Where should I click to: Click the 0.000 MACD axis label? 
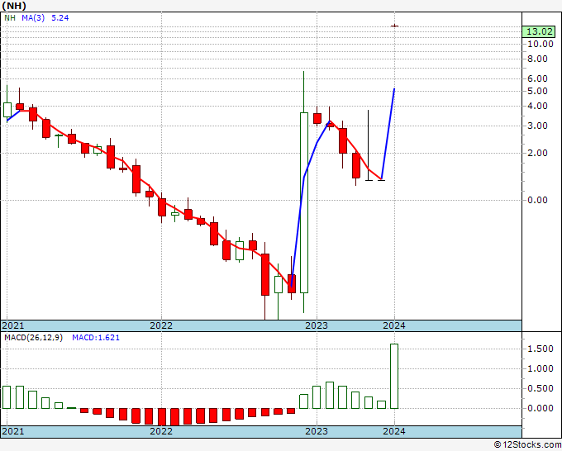click(541, 408)
